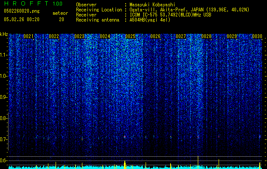Screen dimensions: 267x169
Task: Click the meteor count value 20
Action: tap(62, 19)
